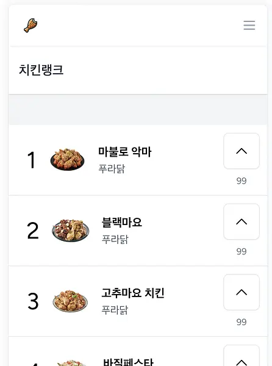
Task: Upvote 마불로 악마 with the arrow button
Action: 242,151
